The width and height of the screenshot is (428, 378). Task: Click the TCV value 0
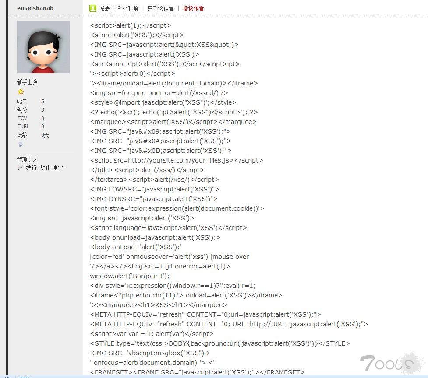(42, 118)
